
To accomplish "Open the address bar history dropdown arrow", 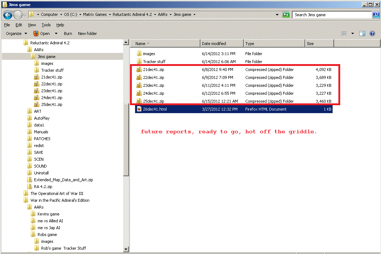I will coord(277,15).
